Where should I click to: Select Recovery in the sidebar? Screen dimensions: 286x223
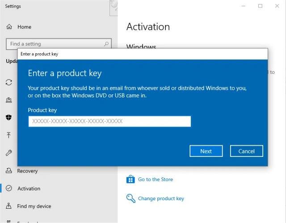(27, 171)
